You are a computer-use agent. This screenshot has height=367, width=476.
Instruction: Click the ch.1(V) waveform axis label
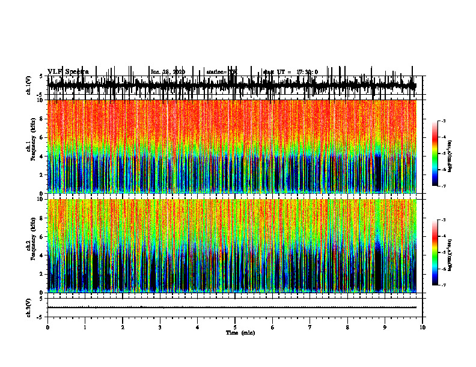(x=29, y=85)
